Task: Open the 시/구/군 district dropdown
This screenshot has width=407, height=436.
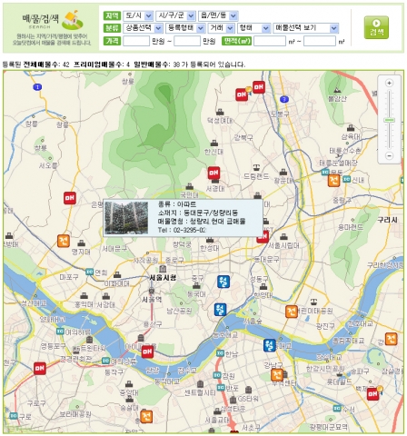Action: [x=175, y=15]
